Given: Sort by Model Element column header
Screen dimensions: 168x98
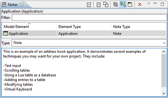Looking at the screenshot, I should (29, 27).
